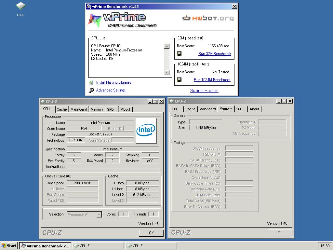Screen dimensions: 333x250
Task: Open Install Missing Libraries link
Action: point(113,82)
